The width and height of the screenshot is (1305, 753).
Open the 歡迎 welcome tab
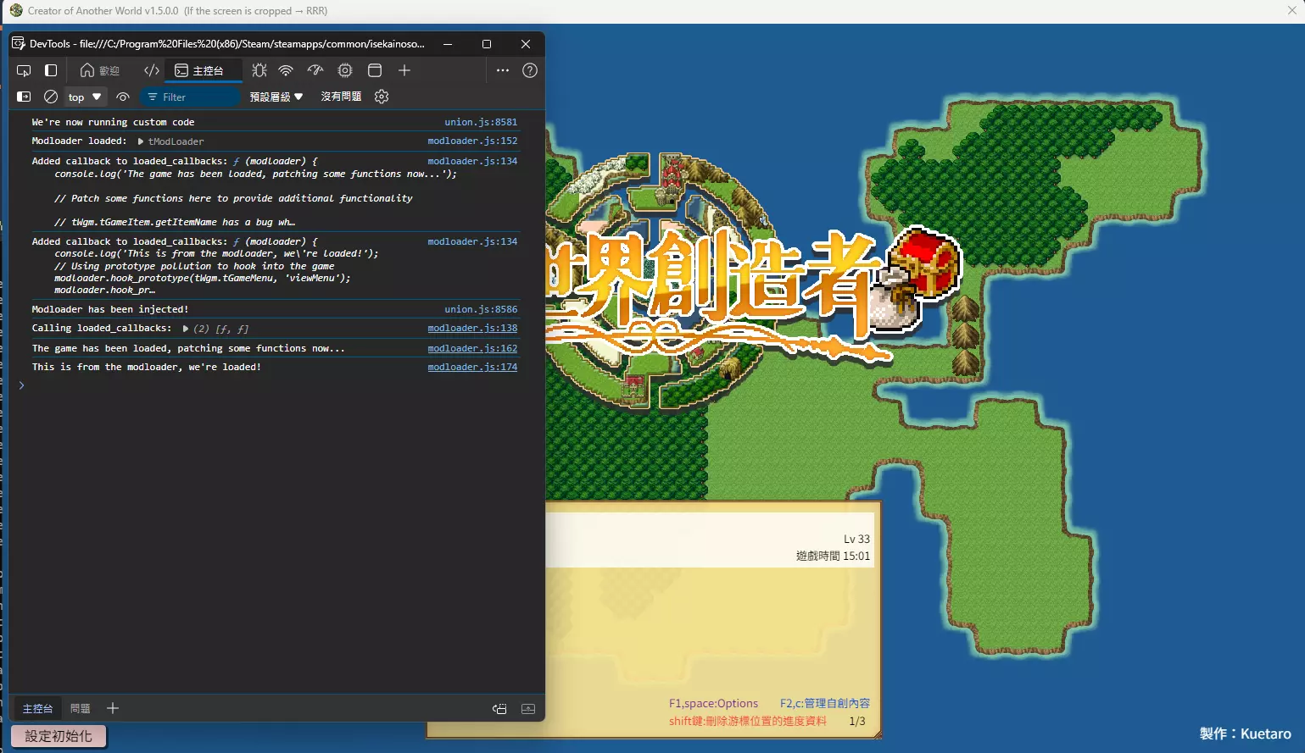tap(100, 70)
